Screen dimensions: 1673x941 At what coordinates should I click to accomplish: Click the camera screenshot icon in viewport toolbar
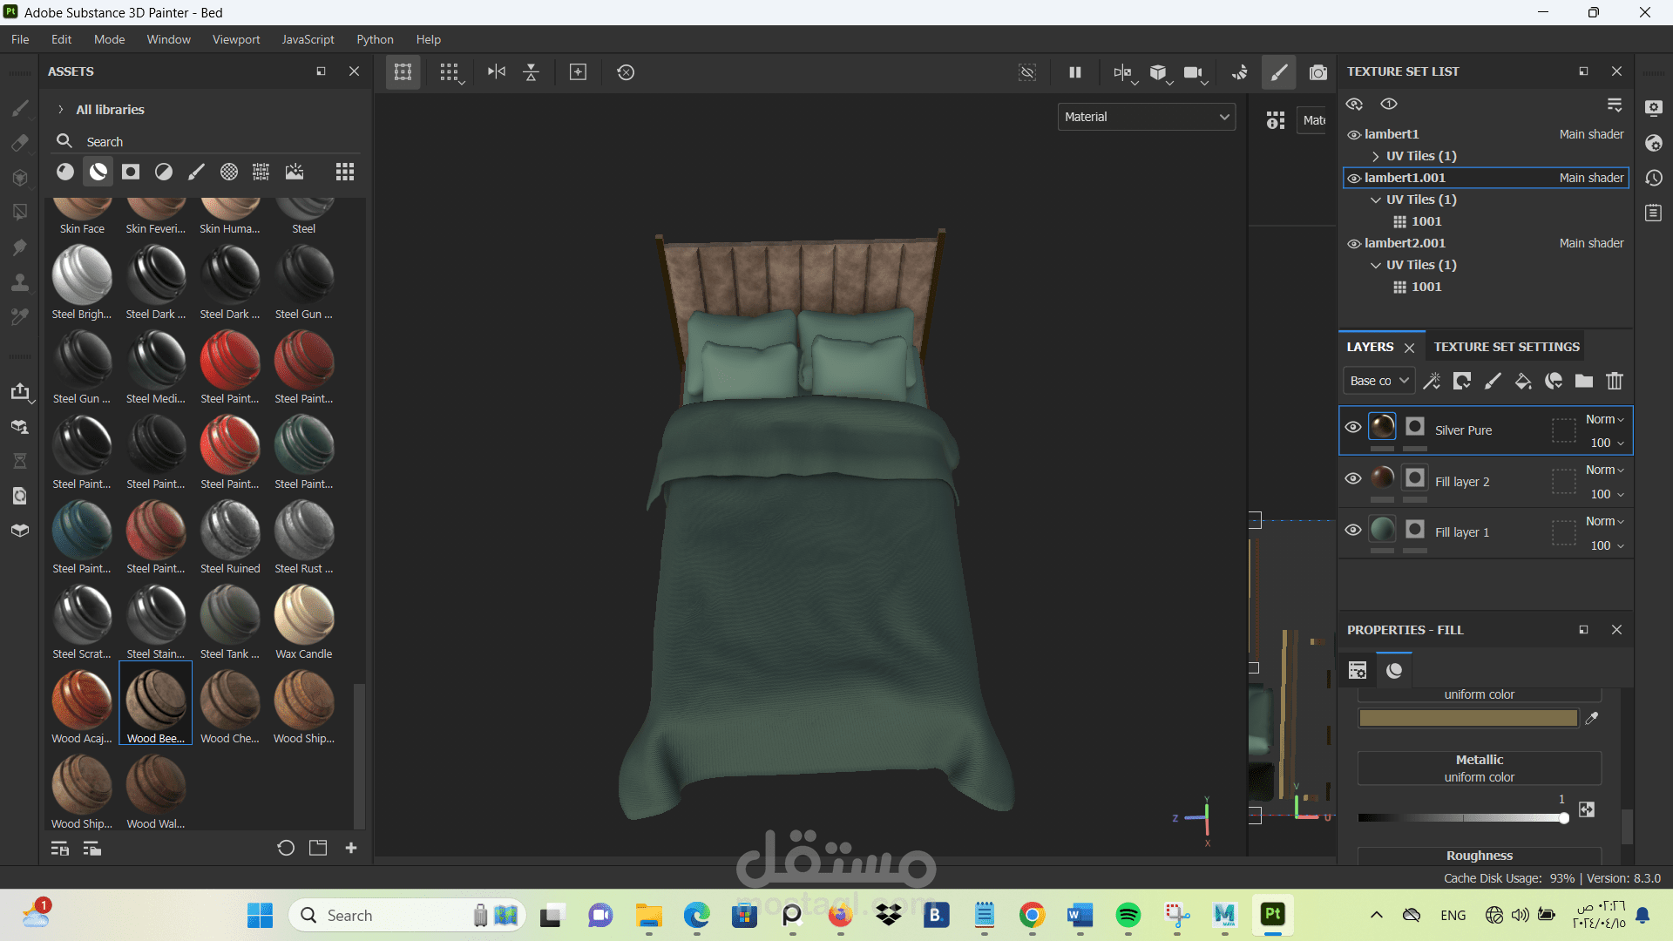(x=1317, y=72)
